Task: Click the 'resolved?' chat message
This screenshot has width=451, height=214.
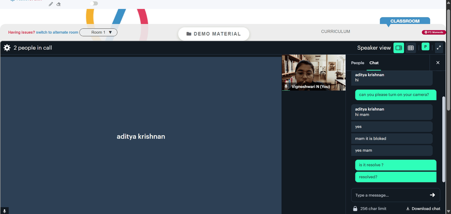Action: tap(396, 177)
